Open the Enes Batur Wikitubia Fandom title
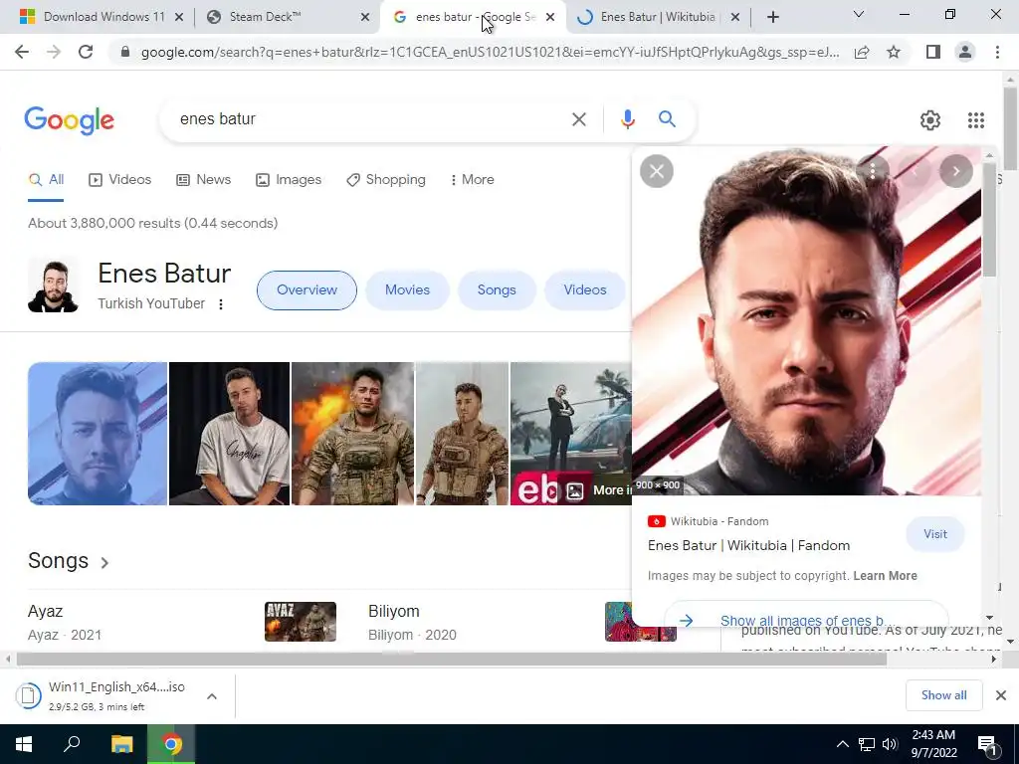The height and width of the screenshot is (764, 1019). [748, 546]
